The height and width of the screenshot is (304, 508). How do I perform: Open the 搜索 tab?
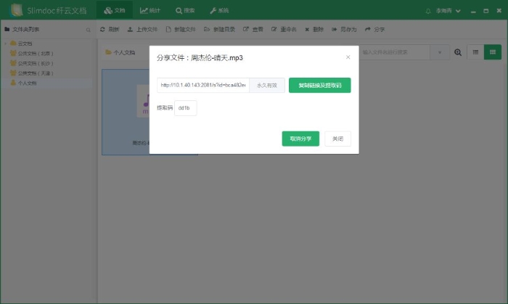click(185, 11)
